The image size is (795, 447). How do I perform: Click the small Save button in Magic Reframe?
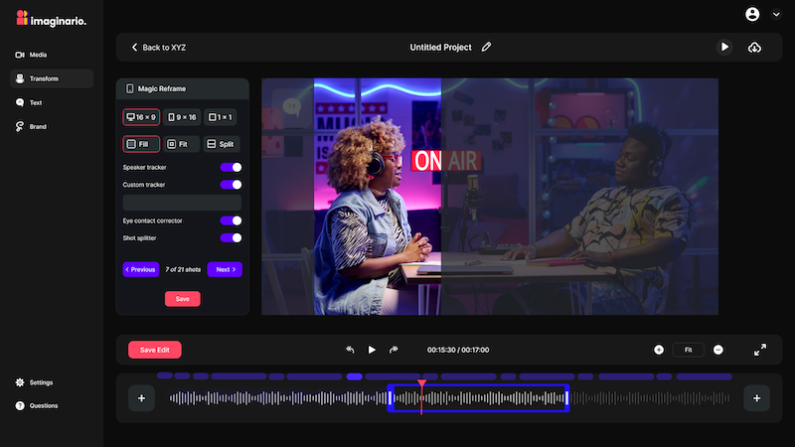[183, 299]
